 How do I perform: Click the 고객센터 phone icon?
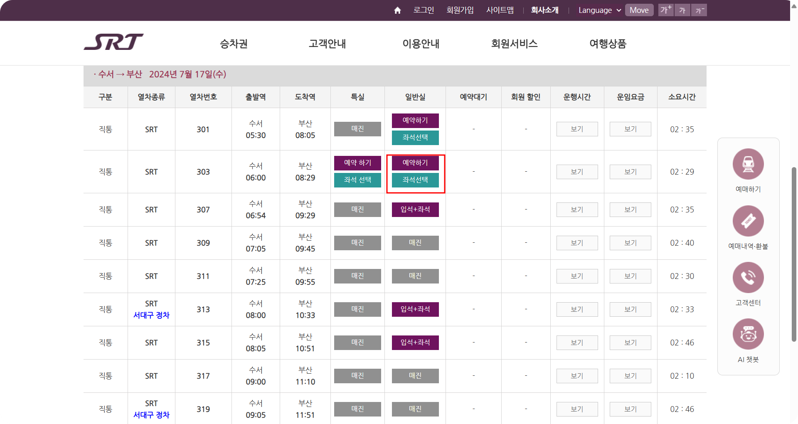click(748, 277)
